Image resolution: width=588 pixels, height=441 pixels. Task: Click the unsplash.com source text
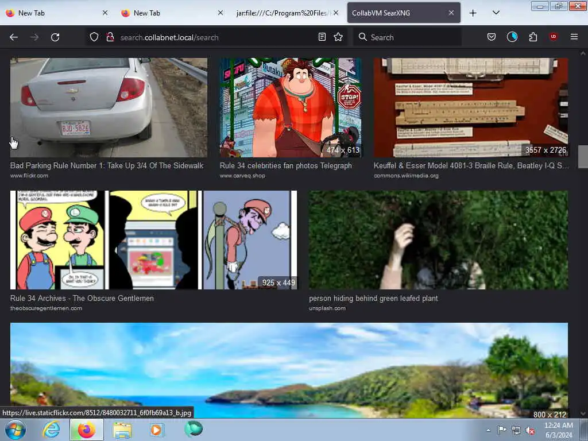[x=327, y=308]
